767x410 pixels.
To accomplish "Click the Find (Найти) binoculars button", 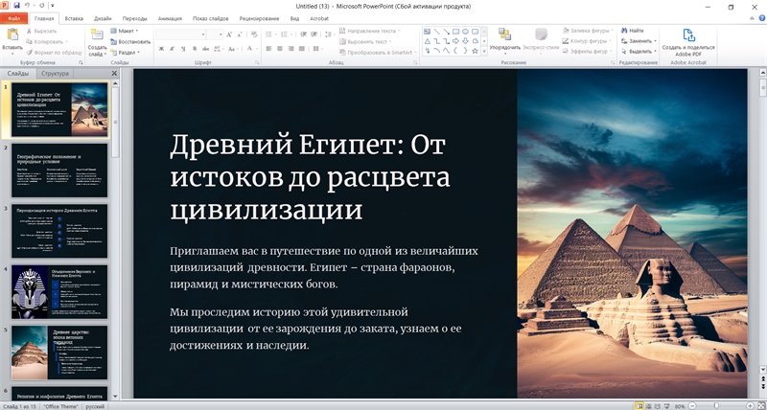I will 633,31.
